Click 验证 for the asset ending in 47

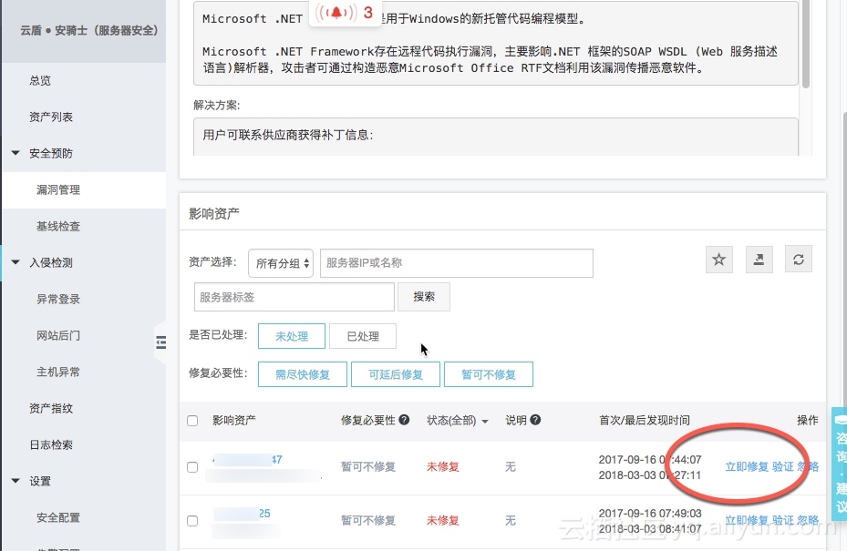point(782,467)
